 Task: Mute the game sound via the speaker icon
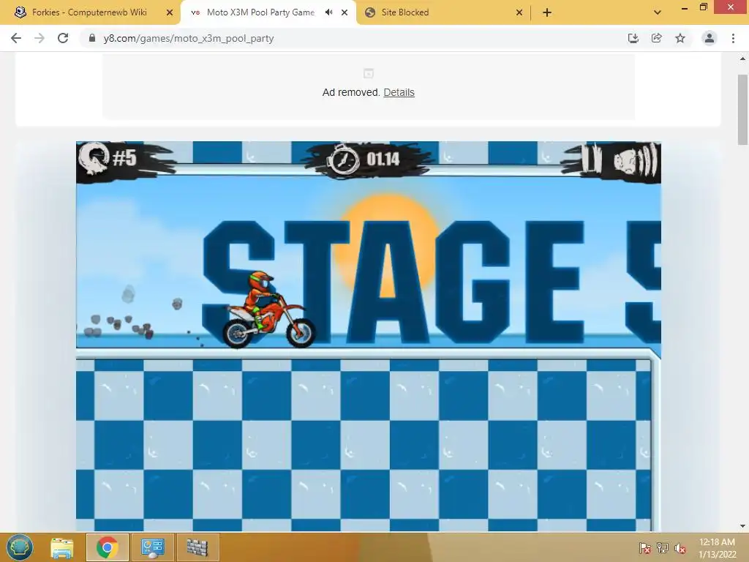point(636,160)
